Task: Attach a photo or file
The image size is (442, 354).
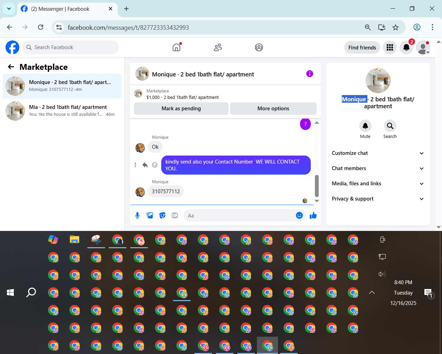Action: coord(150,215)
